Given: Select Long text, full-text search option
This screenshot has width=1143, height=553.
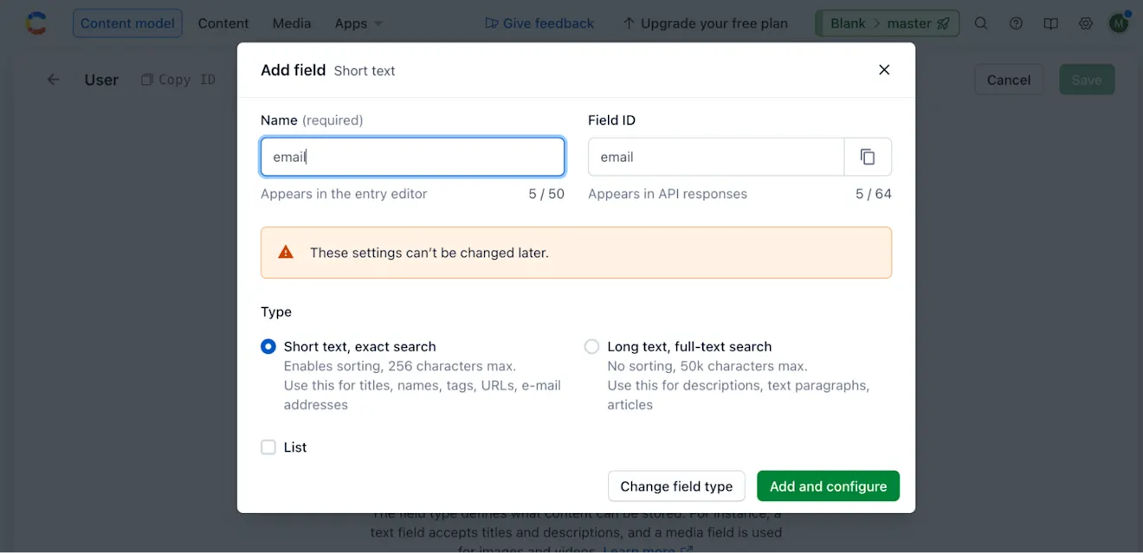Looking at the screenshot, I should 591,346.
